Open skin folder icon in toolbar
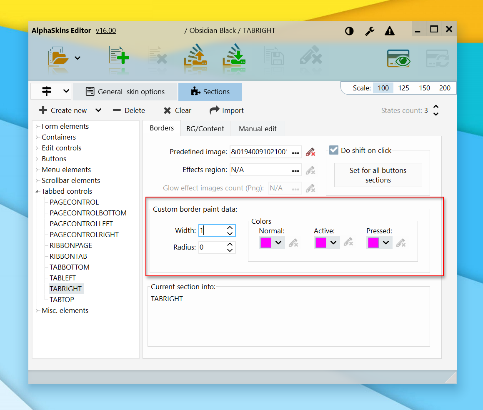Screen dimensions: 483x410 click(x=58, y=56)
